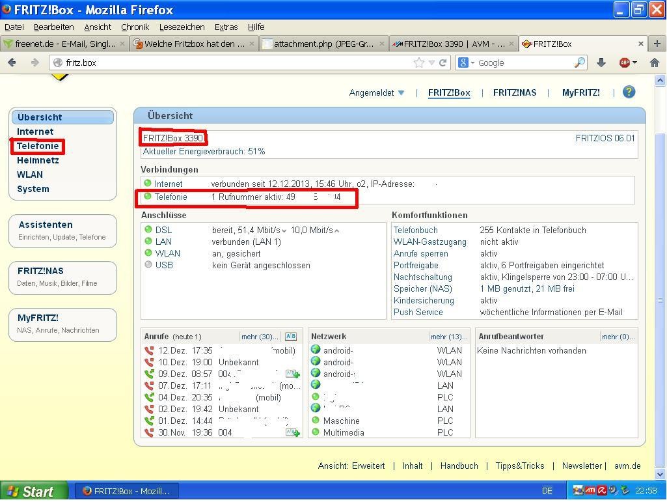The width and height of the screenshot is (667, 502).
Task: Open the FRITZ!NAS sidebar panel
Action: tap(62, 277)
